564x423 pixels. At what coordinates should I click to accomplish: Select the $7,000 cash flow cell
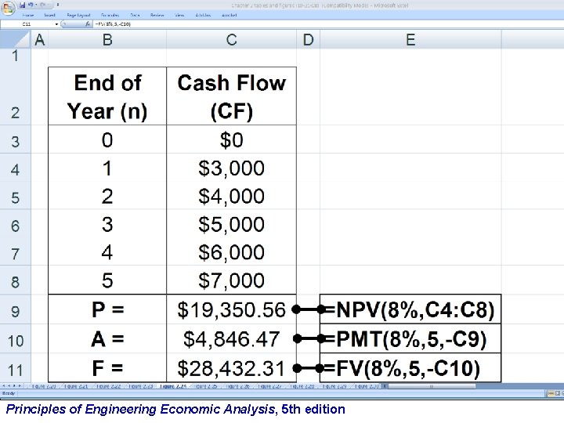click(x=231, y=280)
